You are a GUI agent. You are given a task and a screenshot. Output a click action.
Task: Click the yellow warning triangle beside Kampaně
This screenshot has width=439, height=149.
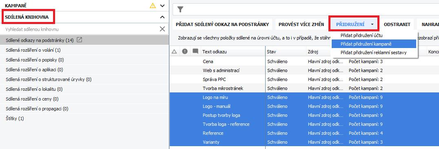153,6
